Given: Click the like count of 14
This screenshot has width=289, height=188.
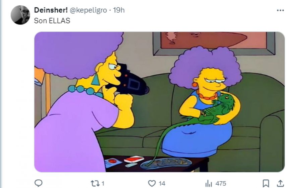Looking at the screenshot, I should tap(162, 183).
